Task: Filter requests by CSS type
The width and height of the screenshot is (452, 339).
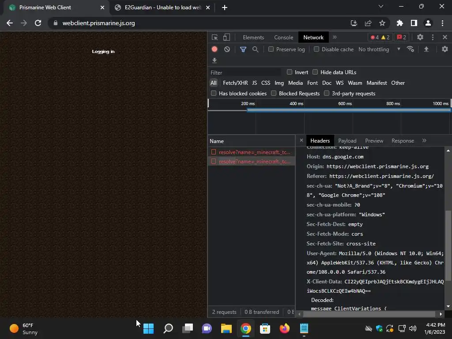Action: pyautogui.click(x=266, y=83)
